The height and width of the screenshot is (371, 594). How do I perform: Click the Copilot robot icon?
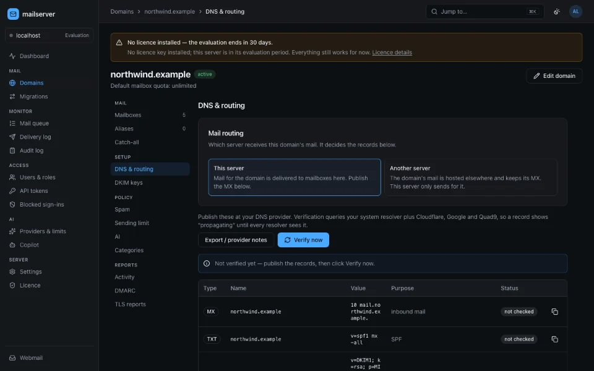pos(12,245)
